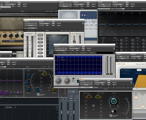Click band 5 node on Q10 blue EQ line
This screenshot has width=146, height=120.
point(140,24)
